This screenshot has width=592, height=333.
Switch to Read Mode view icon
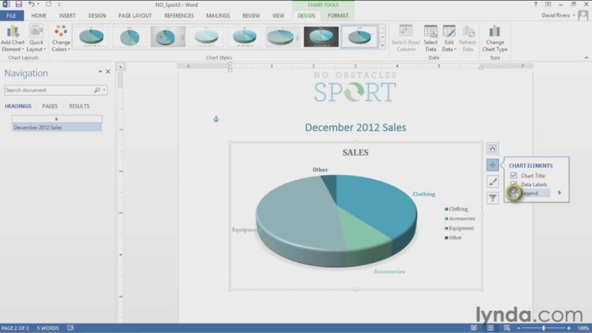point(474,328)
